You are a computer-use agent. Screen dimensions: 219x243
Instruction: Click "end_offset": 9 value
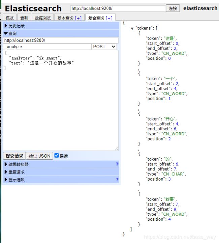tap(175, 209)
